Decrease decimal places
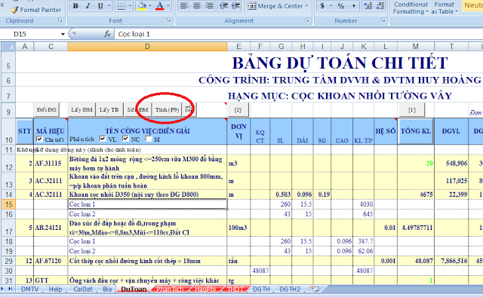The image size is (483, 297). point(380,6)
